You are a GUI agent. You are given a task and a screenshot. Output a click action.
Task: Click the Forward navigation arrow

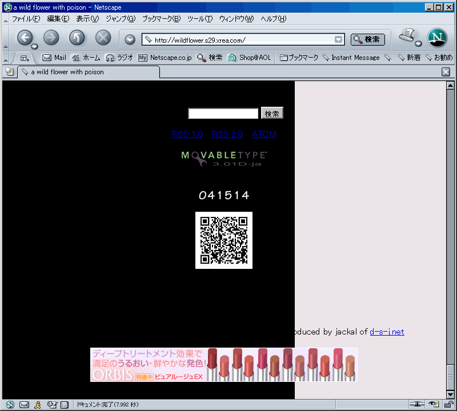tap(51, 38)
